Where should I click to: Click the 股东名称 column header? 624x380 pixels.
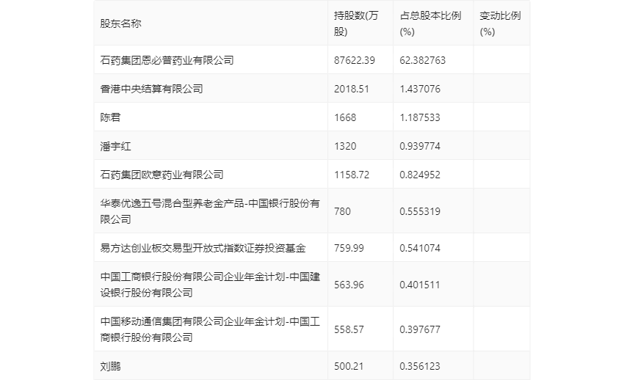click(120, 23)
